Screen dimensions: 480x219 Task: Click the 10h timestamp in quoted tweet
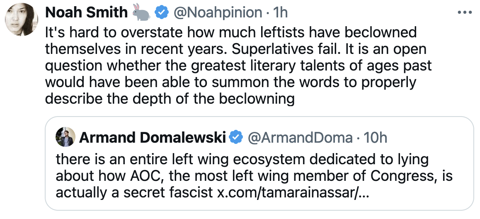(375, 137)
